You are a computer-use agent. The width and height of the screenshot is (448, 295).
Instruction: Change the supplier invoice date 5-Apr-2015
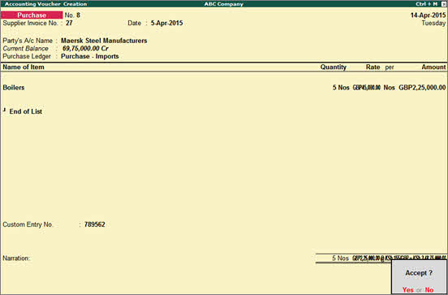coord(167,24)
